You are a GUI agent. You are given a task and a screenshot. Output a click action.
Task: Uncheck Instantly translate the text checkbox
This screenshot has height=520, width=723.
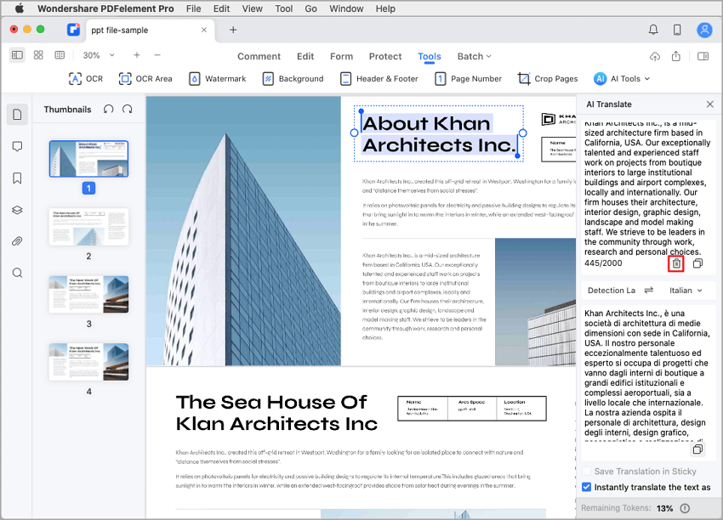click(x=586, y=487)
